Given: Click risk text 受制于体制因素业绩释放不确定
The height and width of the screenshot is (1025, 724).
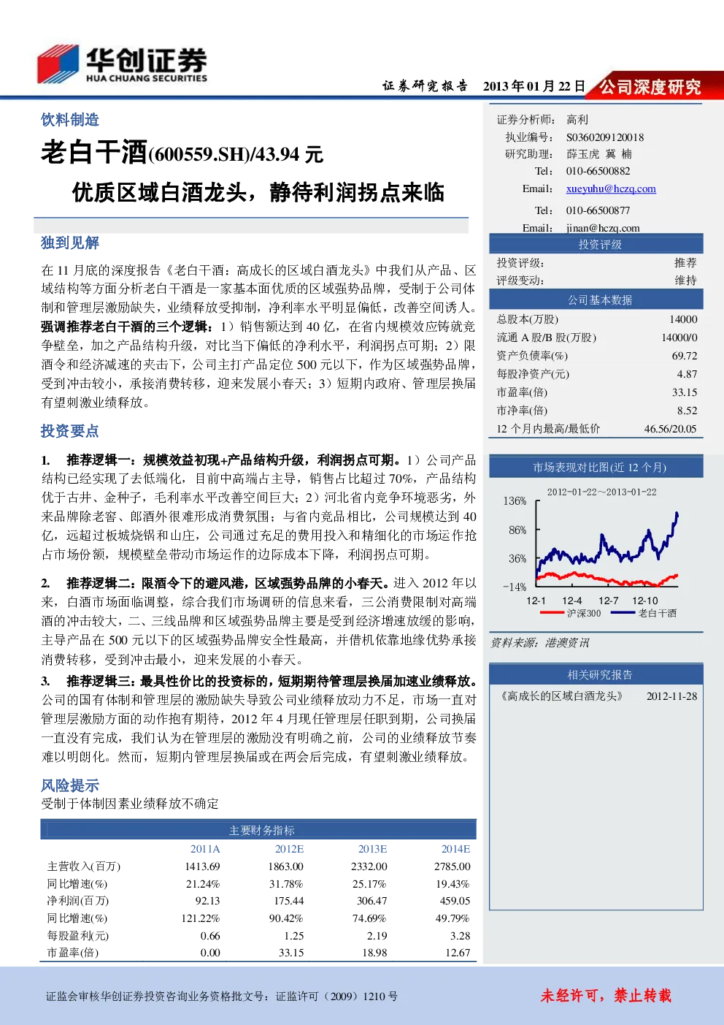Looking at the screenshot, I should (130, 804).
